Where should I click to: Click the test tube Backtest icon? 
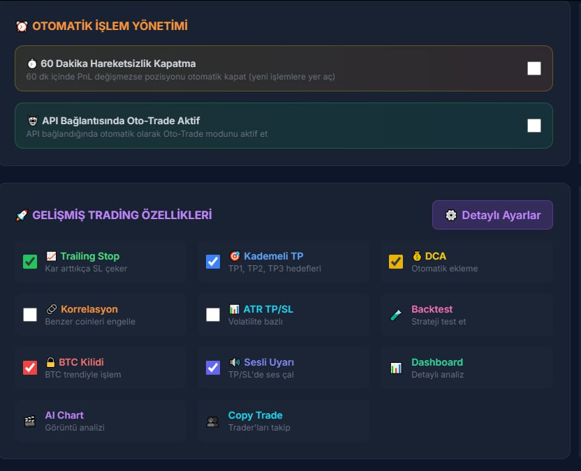click(x=396, y=315)
